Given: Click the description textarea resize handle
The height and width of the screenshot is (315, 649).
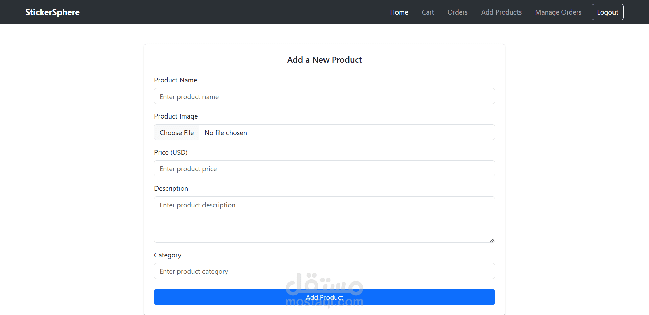Looking at the screenshot, I should click(x=492, y=240).
